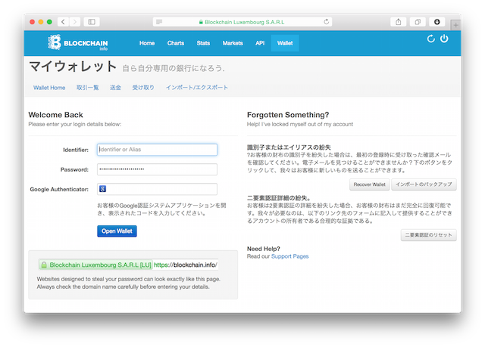This screenshot has height=347, width=485.
Task: Click the Recover Wallet button
Action: [369, 184]
